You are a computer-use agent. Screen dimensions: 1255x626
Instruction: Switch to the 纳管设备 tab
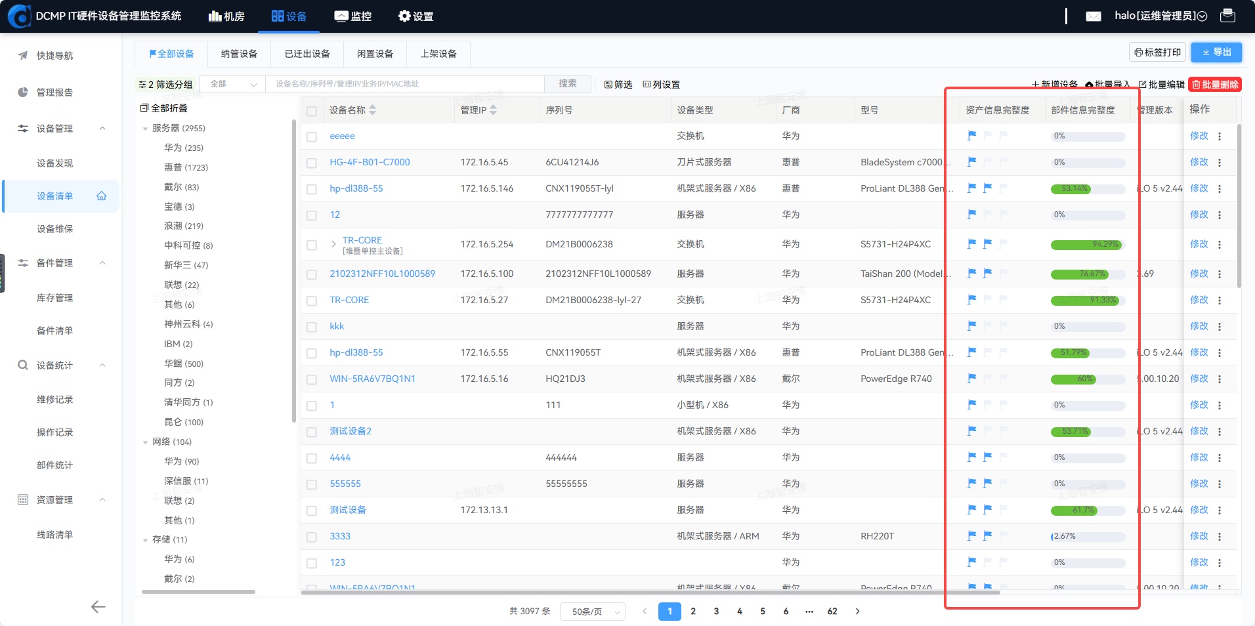(240, 54)
